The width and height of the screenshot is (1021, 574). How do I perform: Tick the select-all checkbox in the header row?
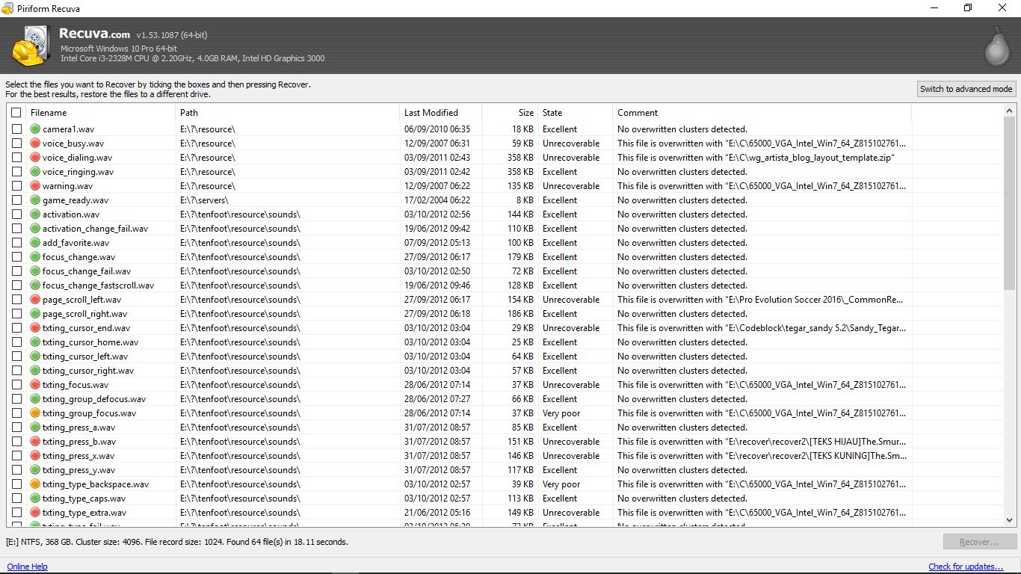16,113
